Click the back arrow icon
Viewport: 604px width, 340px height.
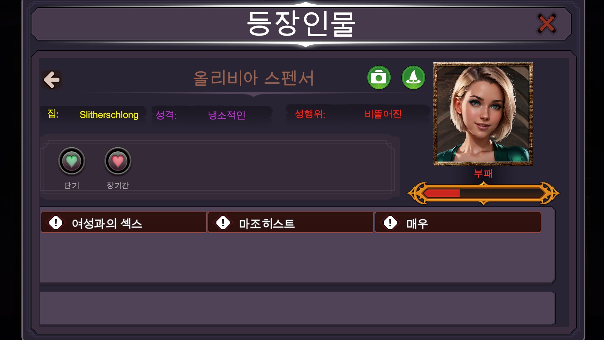click(x=52, y=79)
